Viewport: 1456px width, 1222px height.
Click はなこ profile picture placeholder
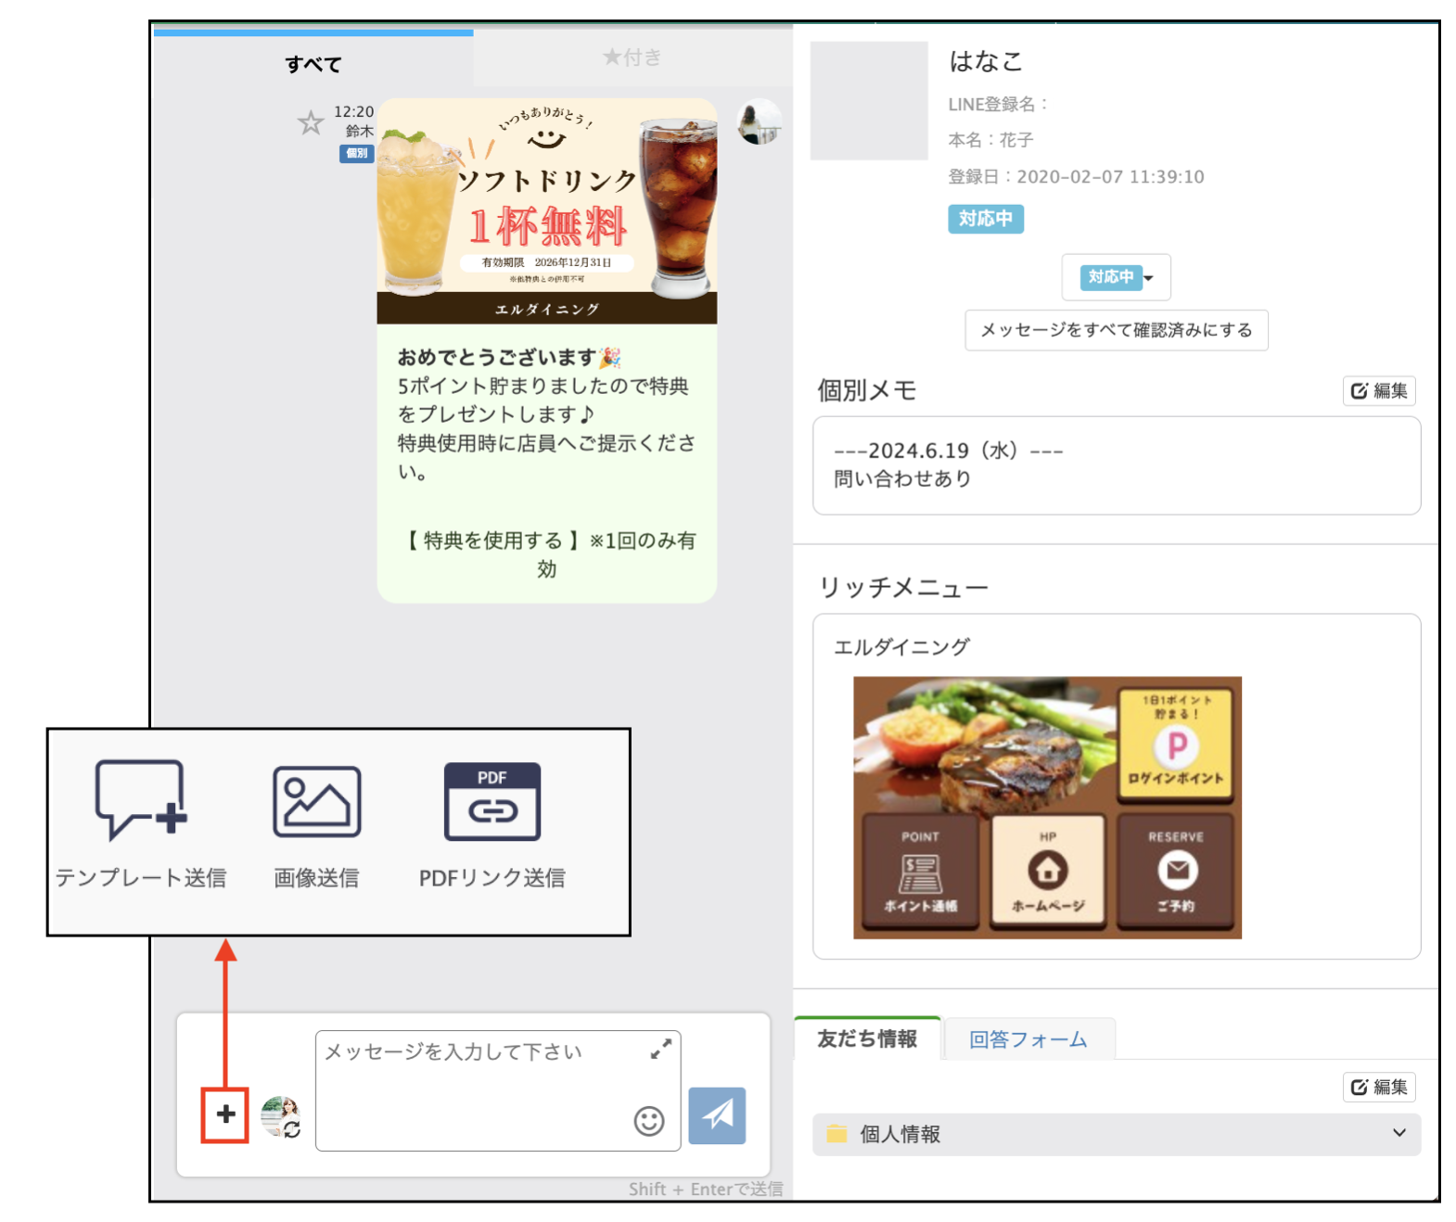(x=869, y=100)
